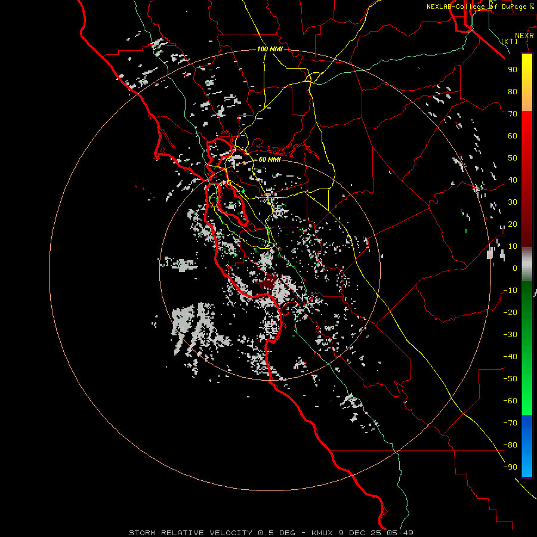
Task: Click the "0" value on the velocity scale
Action: (515, 268)
